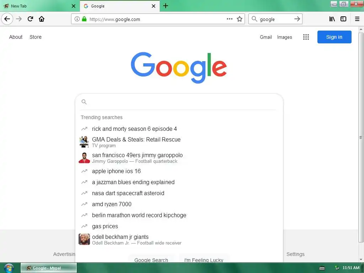Open page actions three-dot menu
Screen dimensions: 364x273
[229, 19]
